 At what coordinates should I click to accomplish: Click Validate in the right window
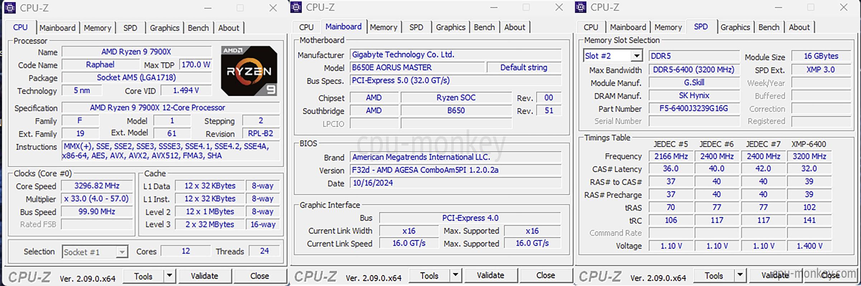[x=775, y=275]
